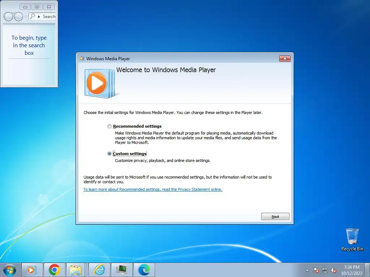
Task: Open the Windows Start menu
Action: point(10,270)
